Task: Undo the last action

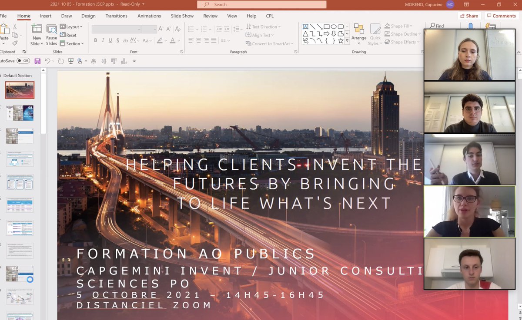Action: (x=47, y=61)
